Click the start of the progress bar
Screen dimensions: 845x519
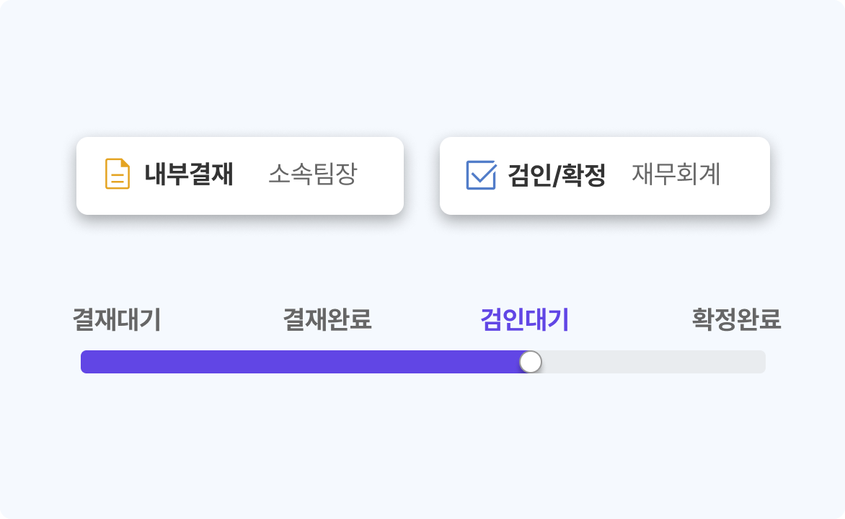tap(85, 362)
